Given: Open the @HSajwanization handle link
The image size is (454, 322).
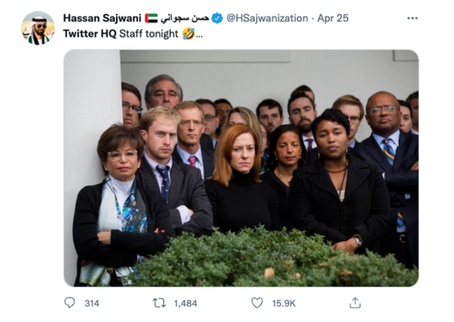Looking at the screenshot, I should [267, 18].
